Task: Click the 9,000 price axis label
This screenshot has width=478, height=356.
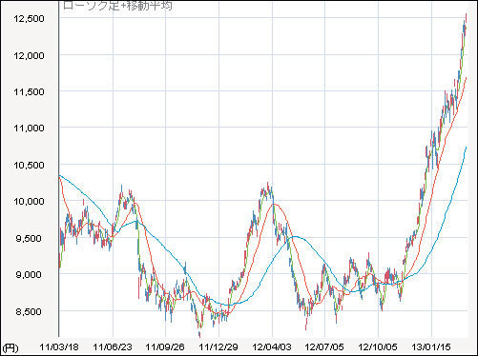Action: [x=29, y=274]
